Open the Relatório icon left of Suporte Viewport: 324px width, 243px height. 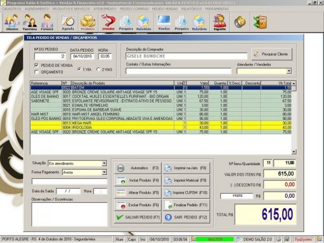(x=200, y=22)
